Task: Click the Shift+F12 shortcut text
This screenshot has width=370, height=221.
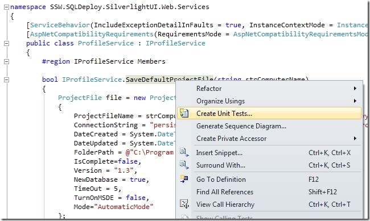Action: (323, 192)
